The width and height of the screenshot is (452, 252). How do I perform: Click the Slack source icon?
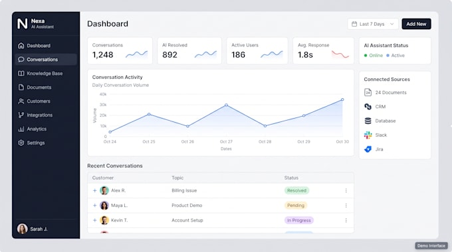[x=368, y=135]
